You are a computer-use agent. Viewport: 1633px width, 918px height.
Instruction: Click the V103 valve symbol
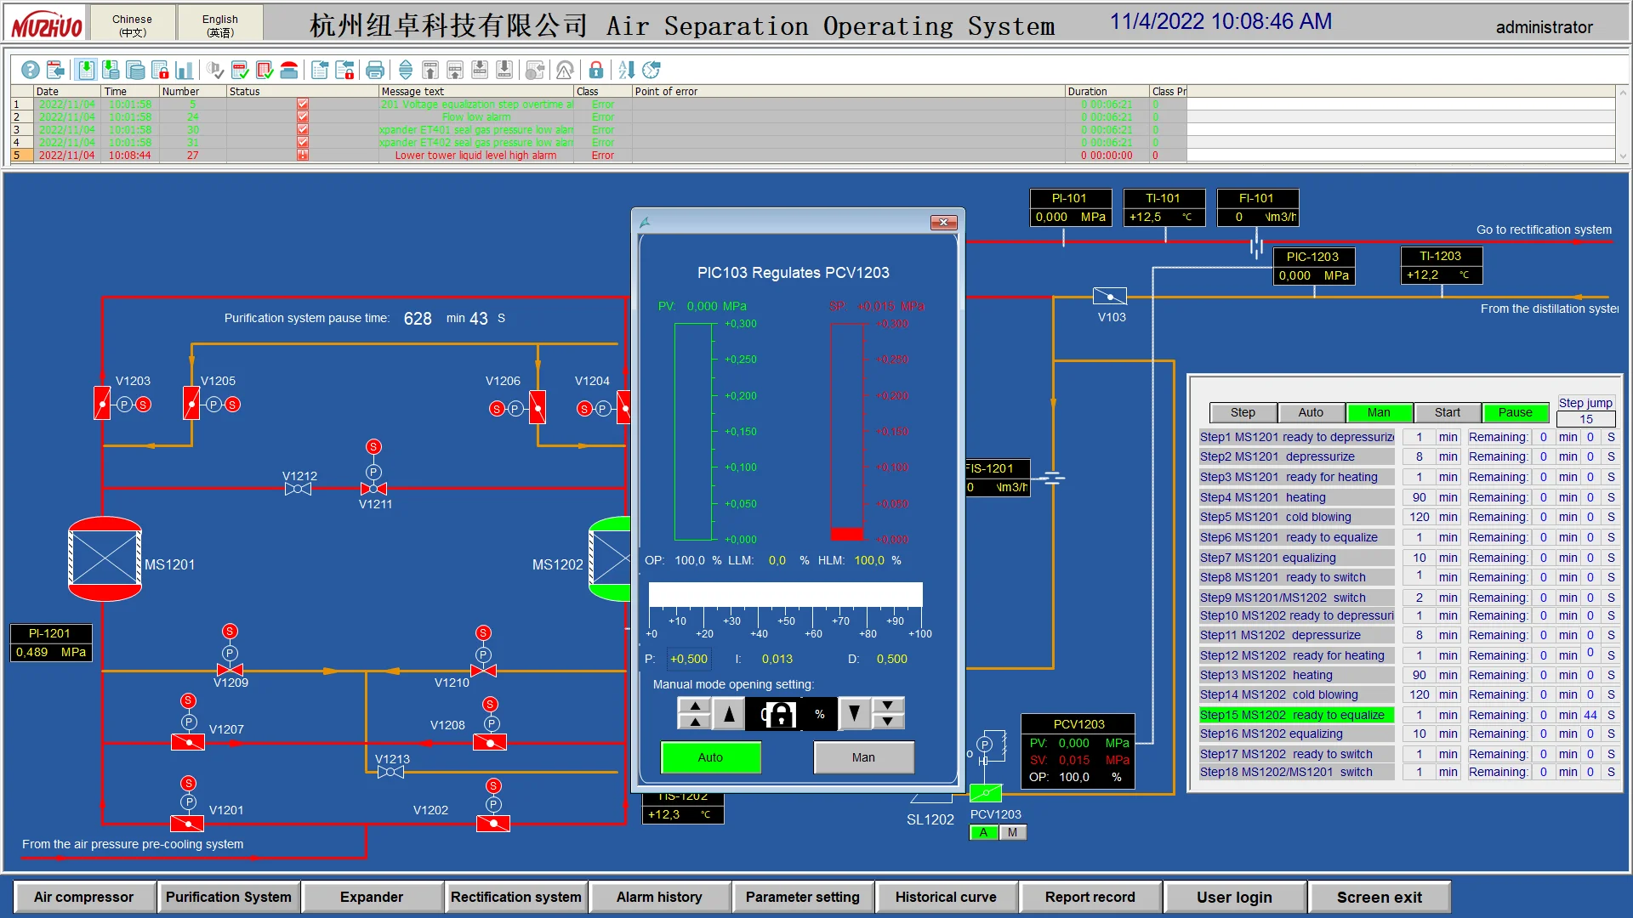[x=1110, y=297]
